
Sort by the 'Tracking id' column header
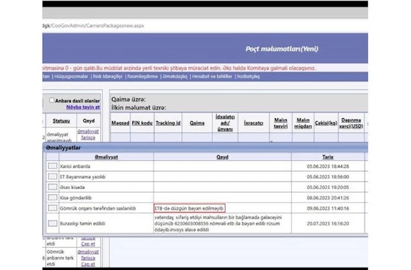[x=168, y=123]
